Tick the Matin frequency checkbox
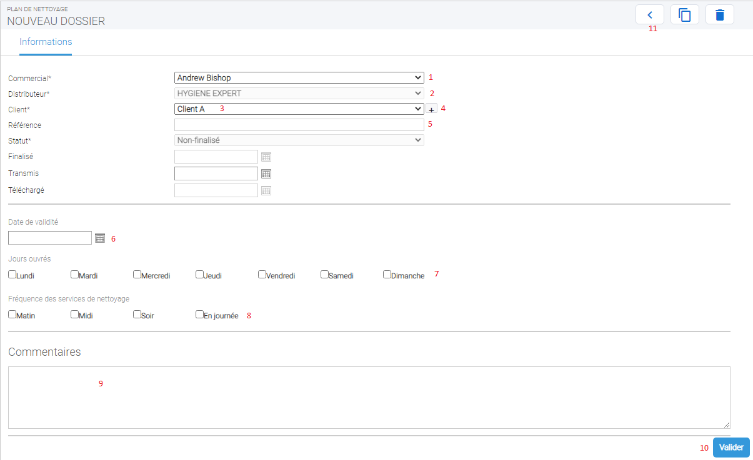 [x=12, y=315]
